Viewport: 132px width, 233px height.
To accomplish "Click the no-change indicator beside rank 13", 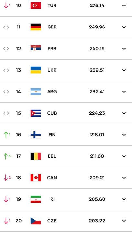I will pos(6,70).
